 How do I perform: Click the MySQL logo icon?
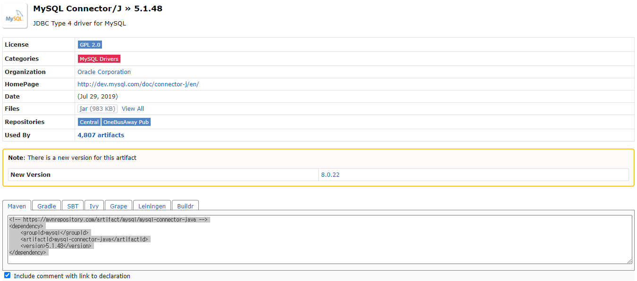(15, 17)
